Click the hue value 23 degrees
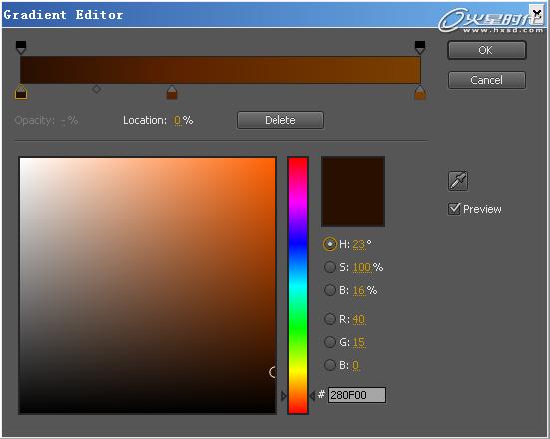This screenshot has width=550, height=439. pyautogui.click(x=358, y=244)
